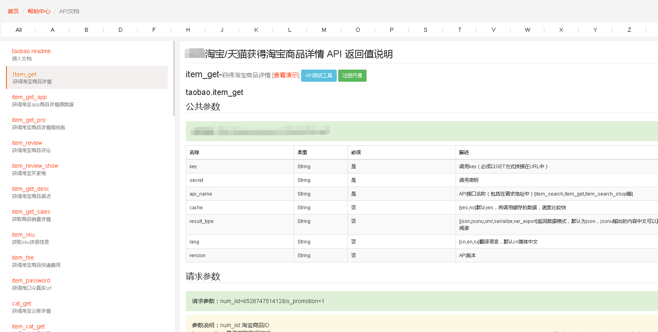
Task: Click the 'cache' parameter cell
Action: tap(240, 208)
